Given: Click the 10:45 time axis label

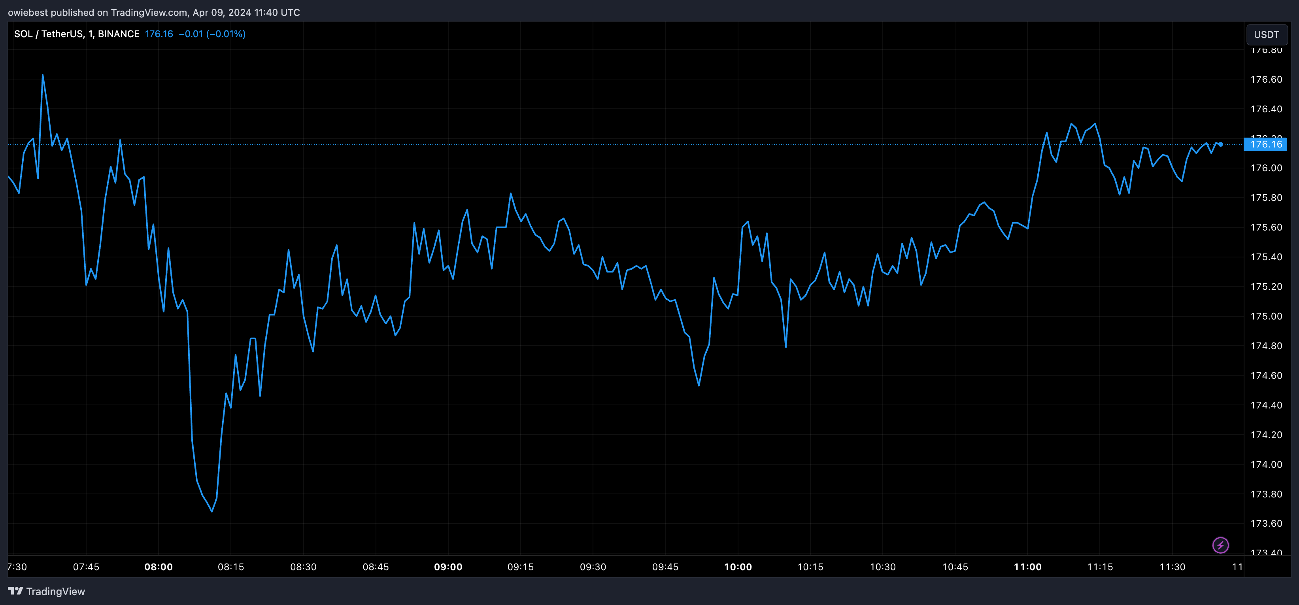Looking at the screenshot, I should [x=955, y=567].
